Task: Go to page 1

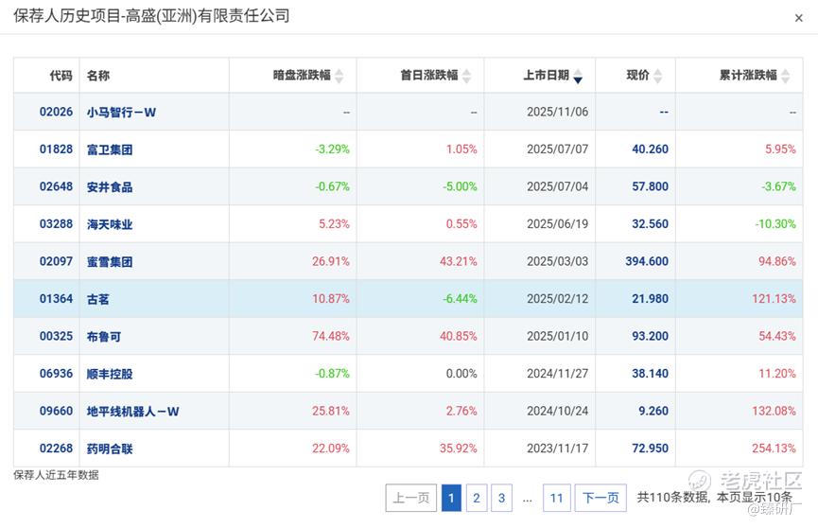Action: [451, 498]
